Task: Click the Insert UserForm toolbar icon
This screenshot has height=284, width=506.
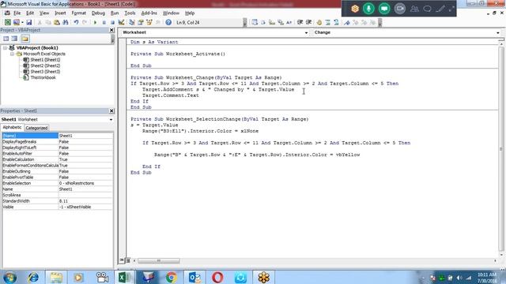Action: point(16,22)
